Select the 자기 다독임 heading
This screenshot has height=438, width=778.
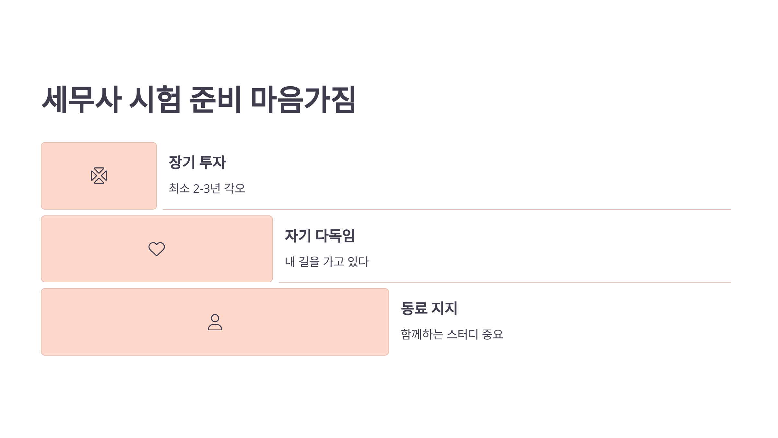point(320,236)
